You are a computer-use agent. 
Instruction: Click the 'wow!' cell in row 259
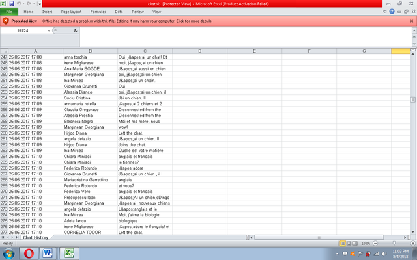coord(145,127)
